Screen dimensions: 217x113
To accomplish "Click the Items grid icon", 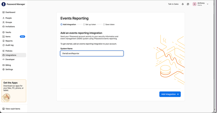I will click(4, 36).
